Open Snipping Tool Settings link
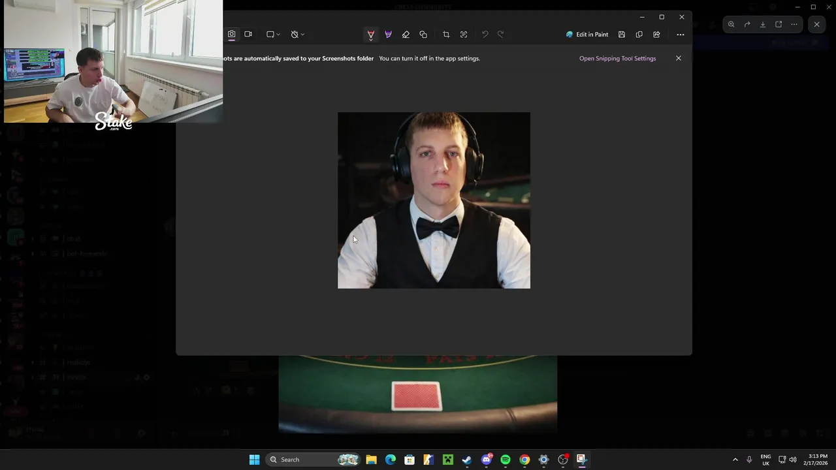The width and height of the screenshot is (836, 470). click(617, 58)
